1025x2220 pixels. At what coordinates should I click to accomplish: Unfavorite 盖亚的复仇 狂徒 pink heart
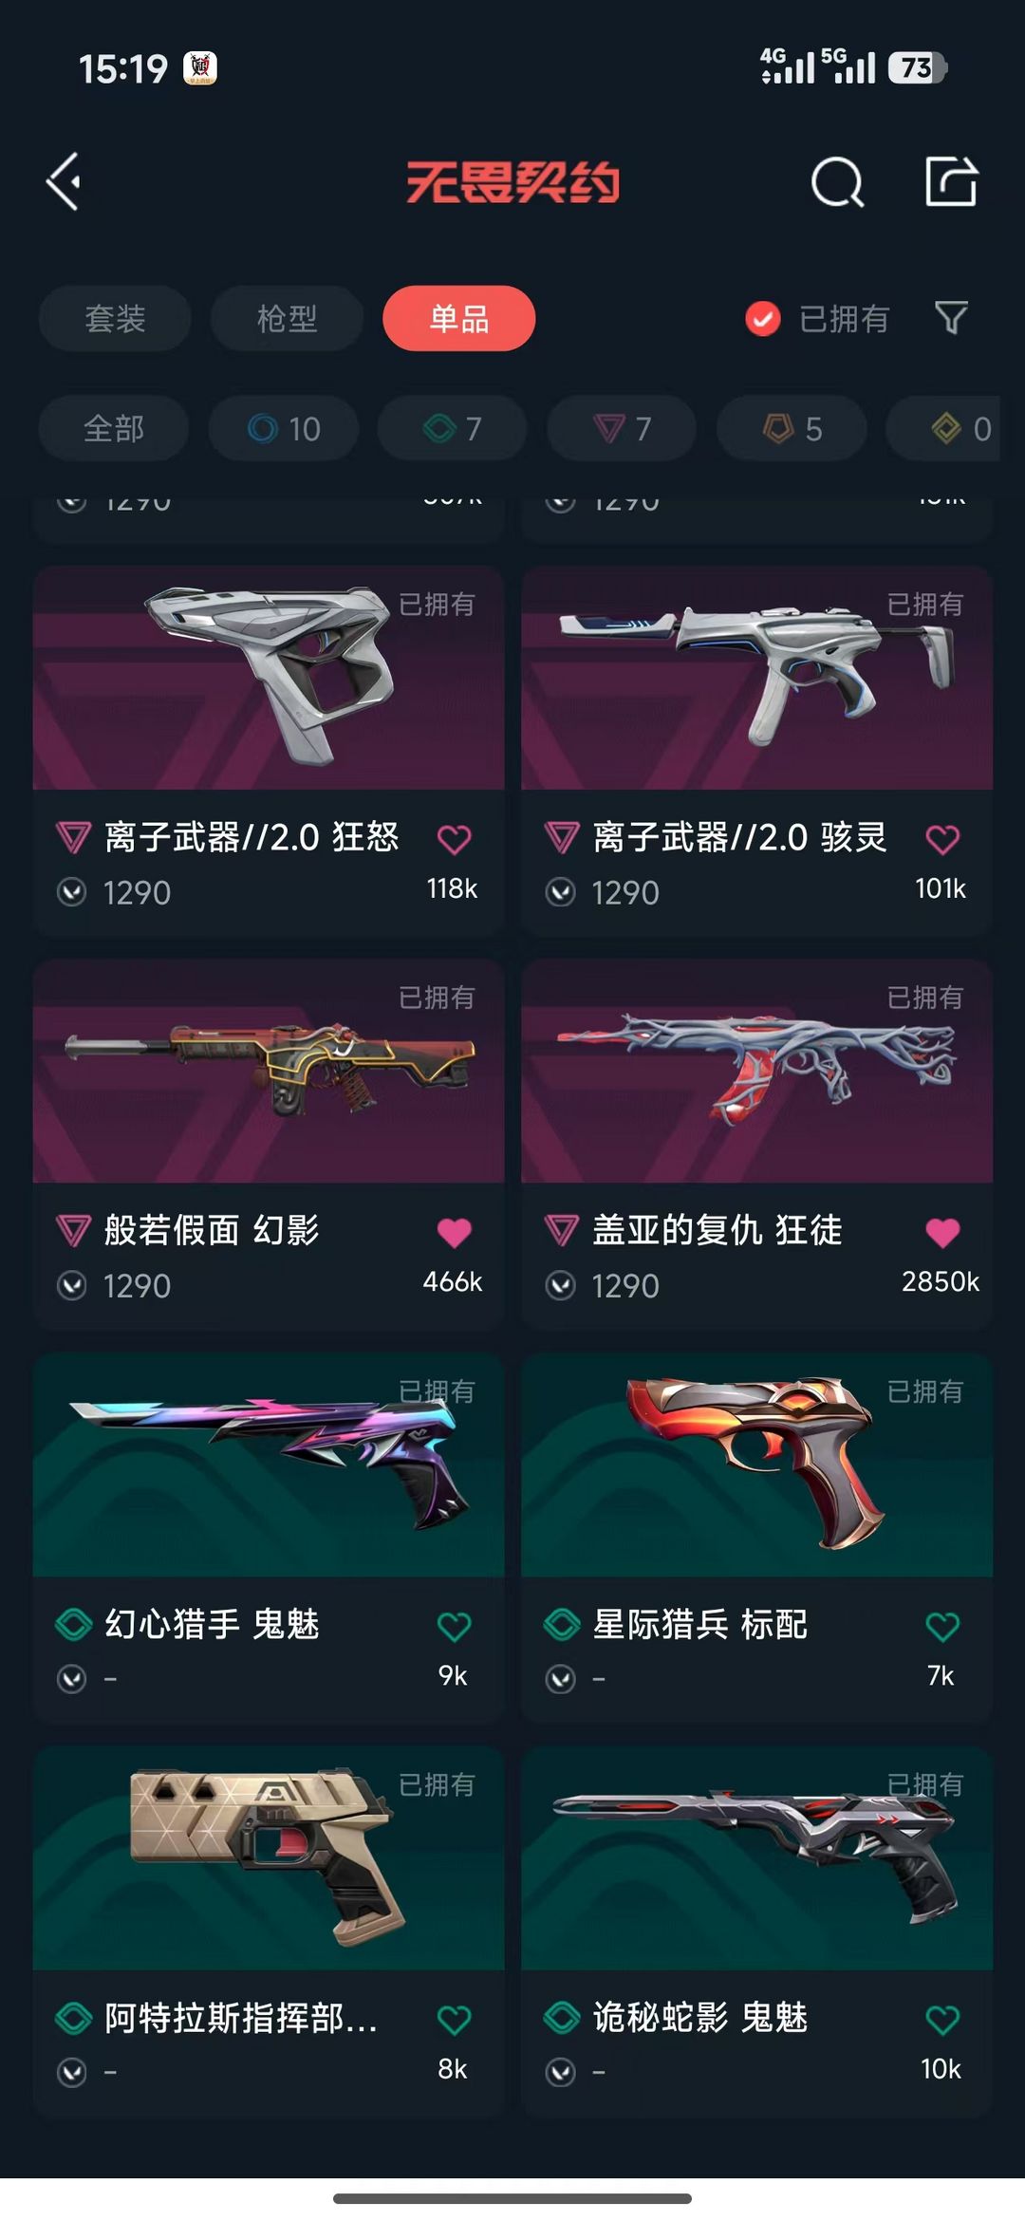pyautogui.click(x=941, y=1232)
